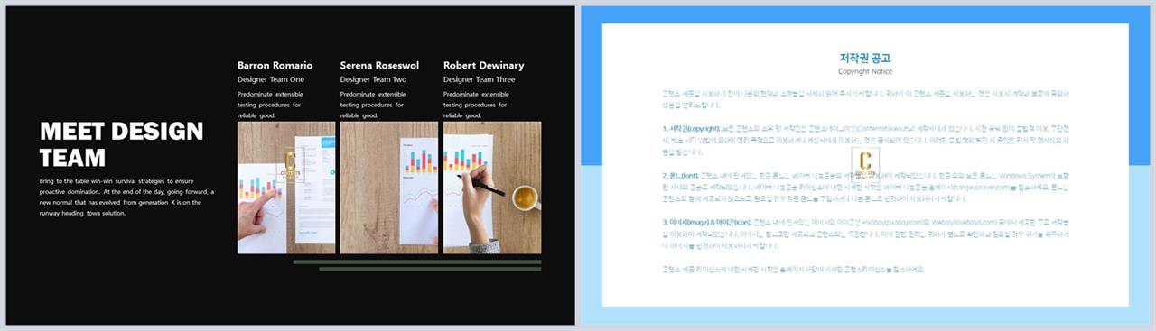
Task: Select the '1. 저작권(copyright)' paragraph
Action: (865, 140)
